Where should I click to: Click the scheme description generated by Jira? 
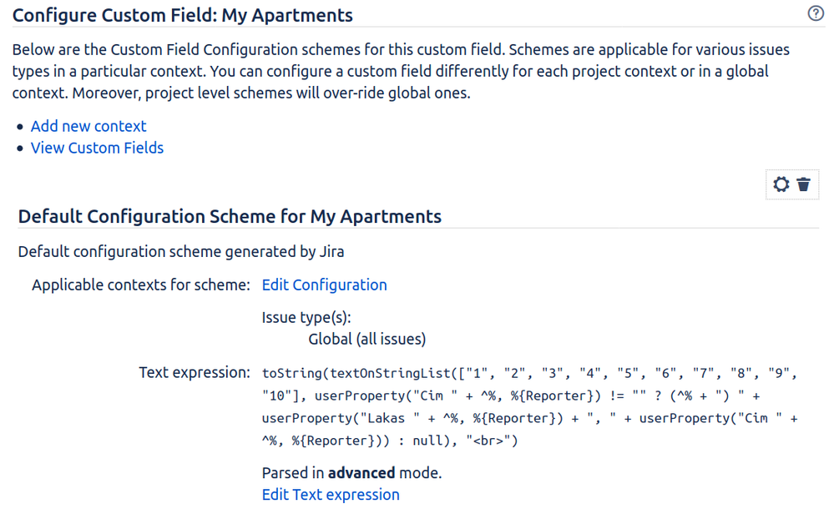coord(181,251)
